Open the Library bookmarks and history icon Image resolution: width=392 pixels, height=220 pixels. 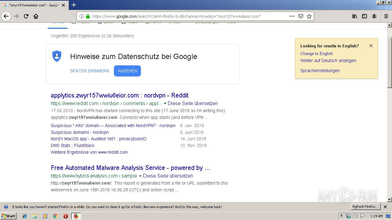click(355, 16)
